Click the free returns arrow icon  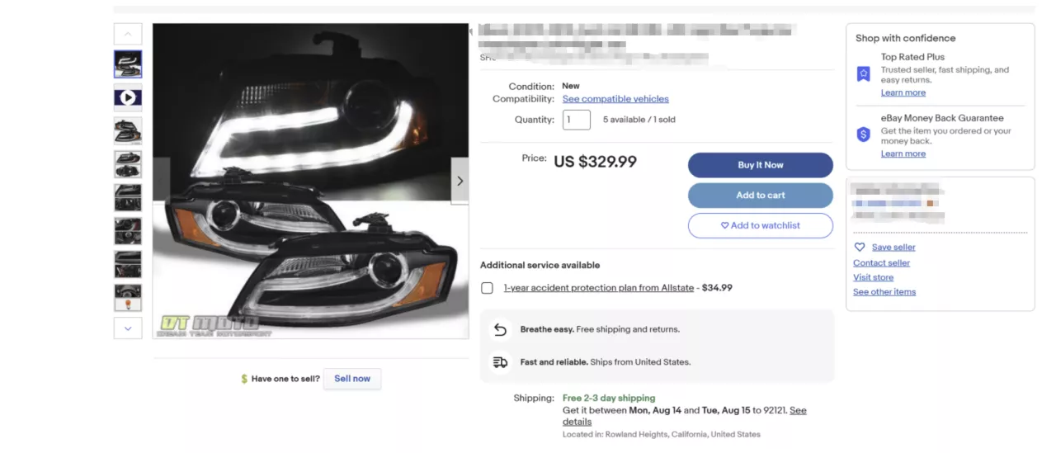click(500, 329)
